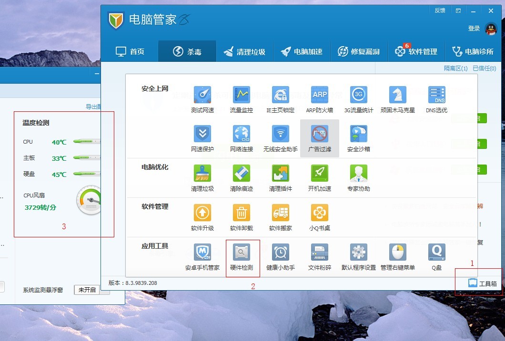Launch 开机加速 boot accelerator
Image resolution: width=505 pixels, height=341 pixels.
coord(320,178)
